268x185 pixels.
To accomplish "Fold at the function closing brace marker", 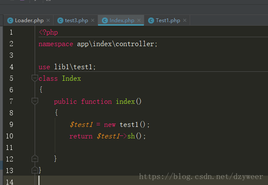I will click(x=35, y=159).
